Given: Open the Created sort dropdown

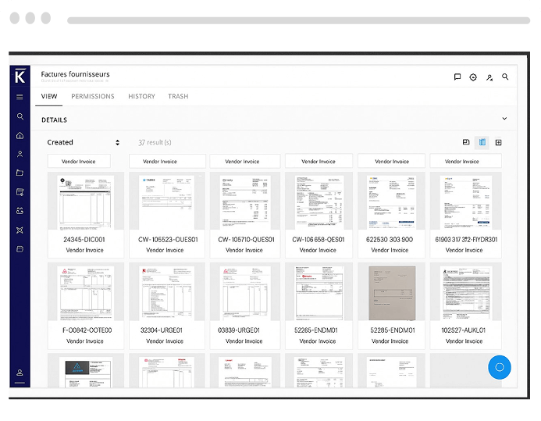Looking at the screenshot, I should [x=84, y=142].
